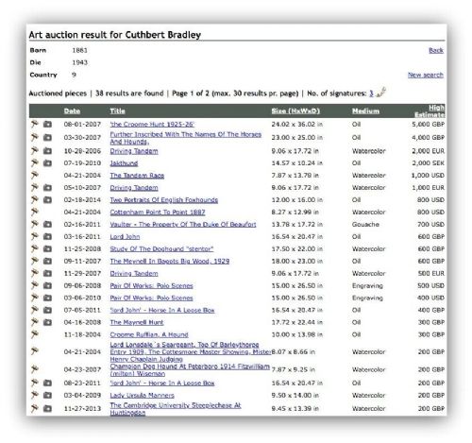Click camera icon for Lord John 03-16-2011 row
The image size is (472, 443).
[x=47, y=237]
